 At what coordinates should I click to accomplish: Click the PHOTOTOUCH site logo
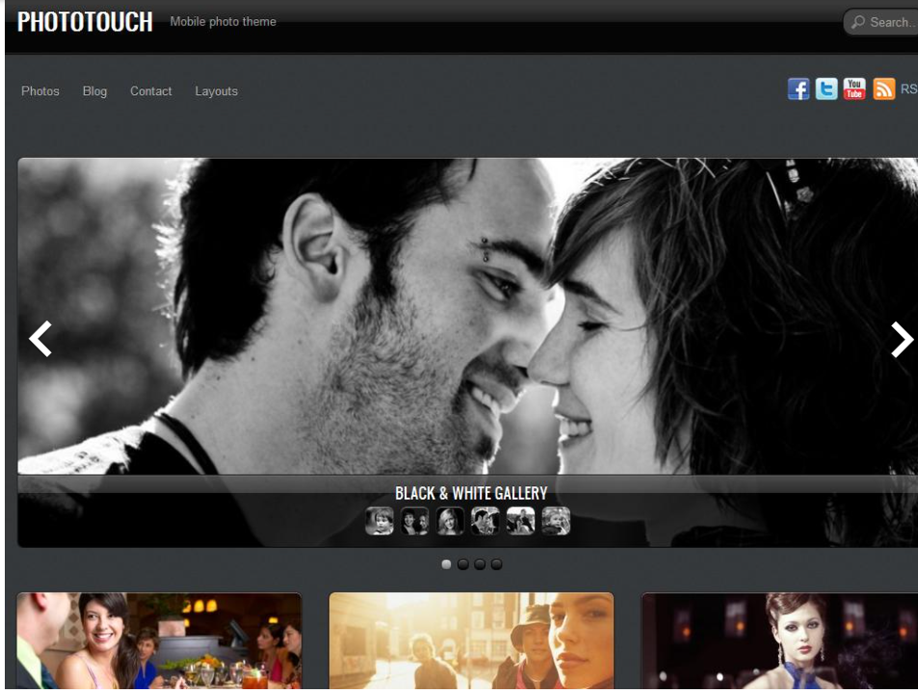[x=85, y=22]
